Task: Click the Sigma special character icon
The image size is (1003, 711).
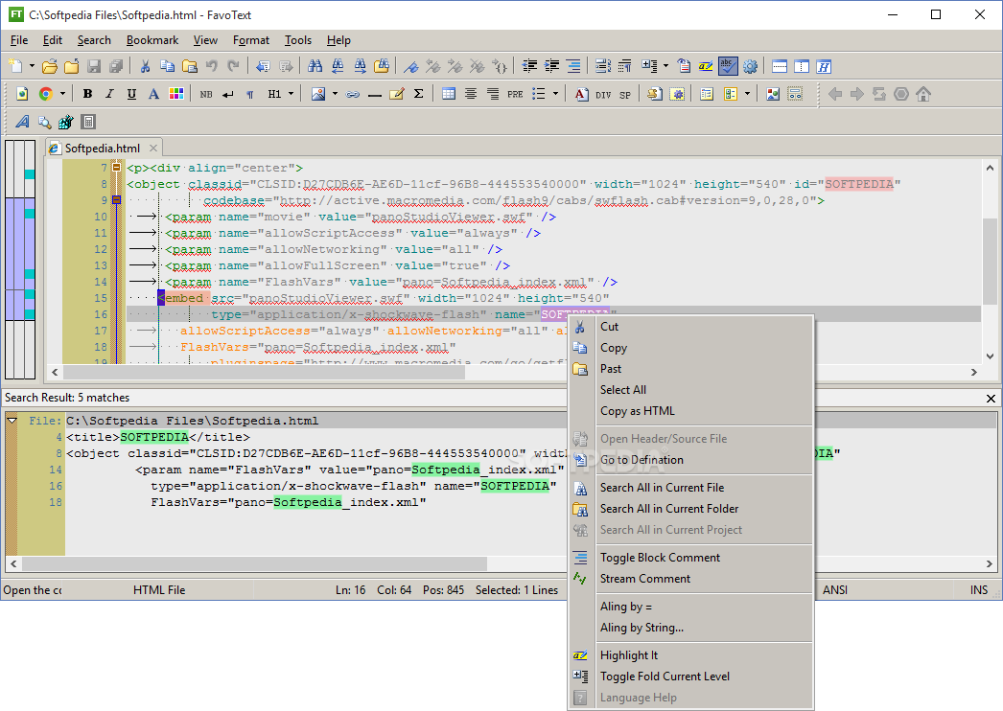Action: pos(419,94)
